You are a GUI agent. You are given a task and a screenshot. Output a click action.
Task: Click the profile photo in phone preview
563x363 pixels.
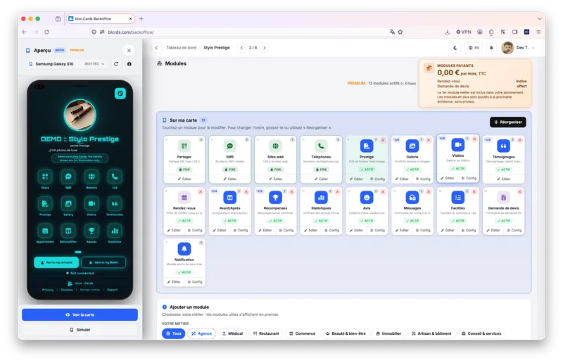click(80, 115)
